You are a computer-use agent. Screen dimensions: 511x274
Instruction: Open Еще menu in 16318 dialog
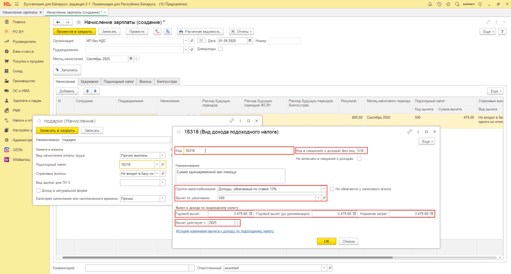[x=427, y=141]
